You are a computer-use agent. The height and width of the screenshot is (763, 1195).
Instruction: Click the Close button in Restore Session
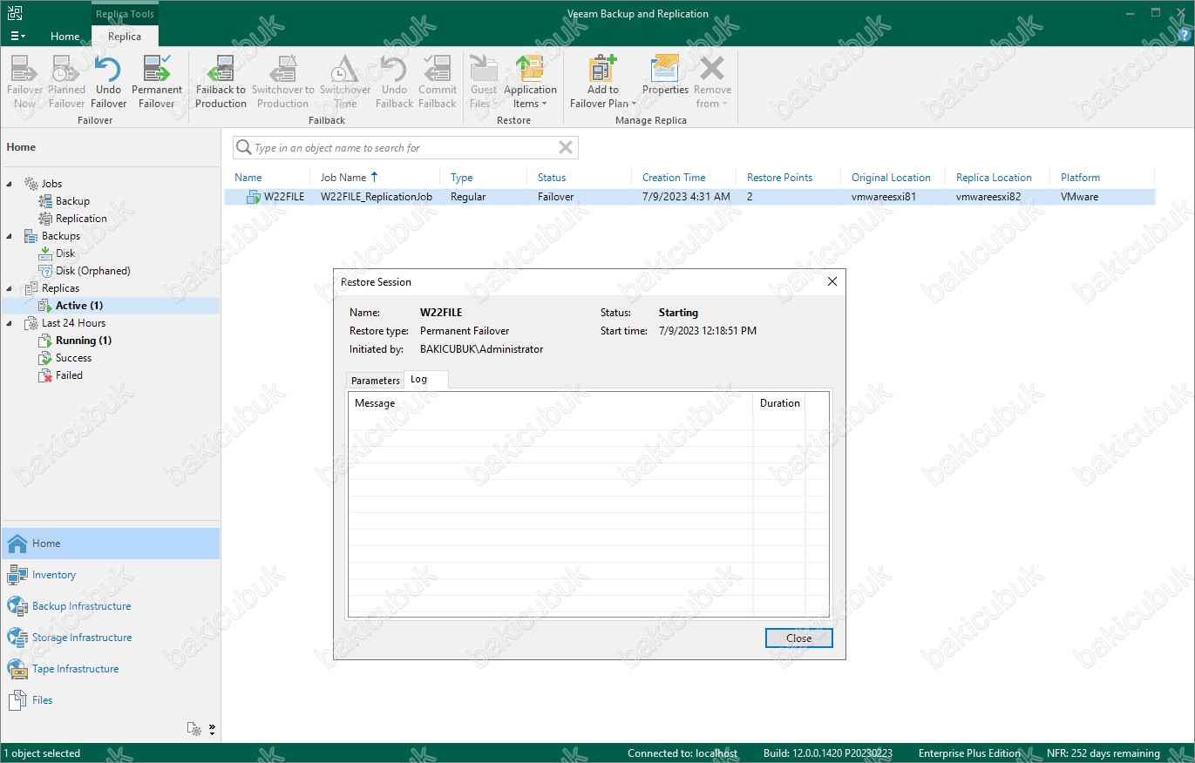click(x=799, y=638)
